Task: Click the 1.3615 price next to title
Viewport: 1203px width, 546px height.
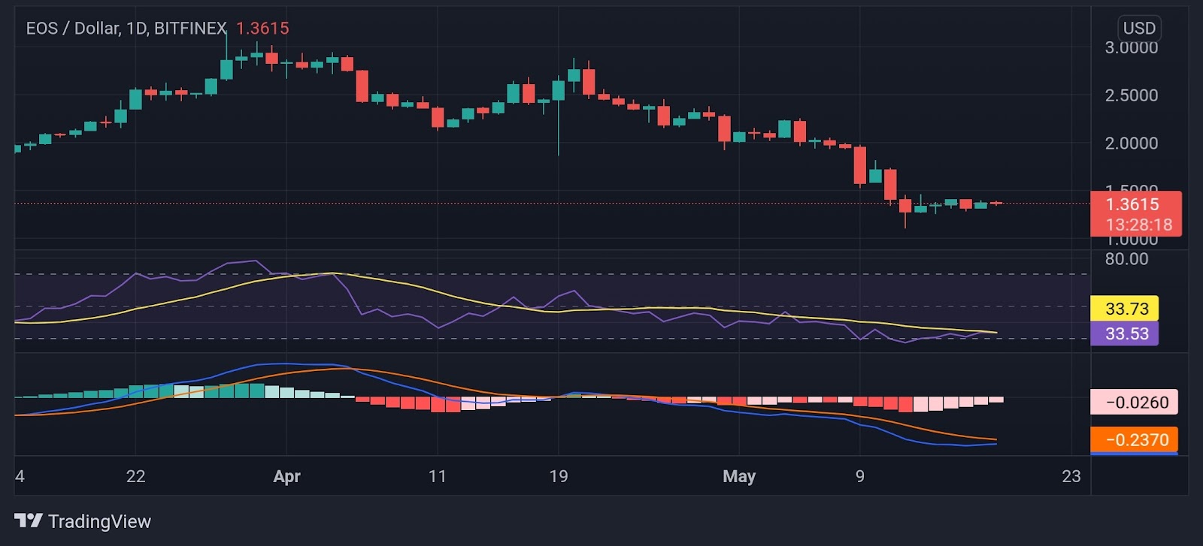Action: click(262, 29)
